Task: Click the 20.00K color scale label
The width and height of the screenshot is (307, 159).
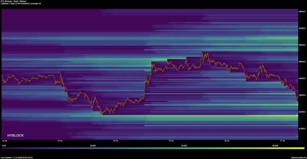Action: click(x=93, y=146)
